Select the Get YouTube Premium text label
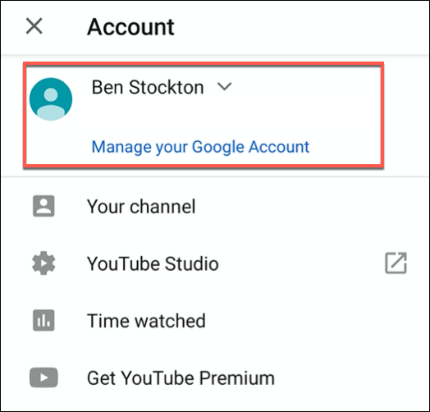 [x=181, y=378]
